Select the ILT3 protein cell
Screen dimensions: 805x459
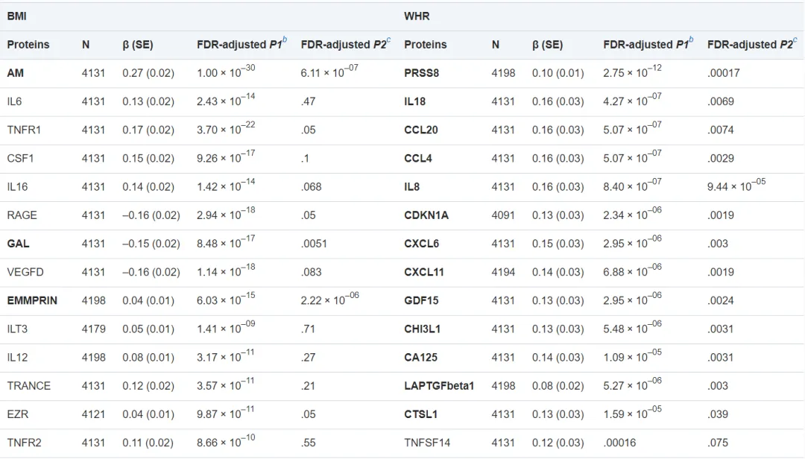17,329
